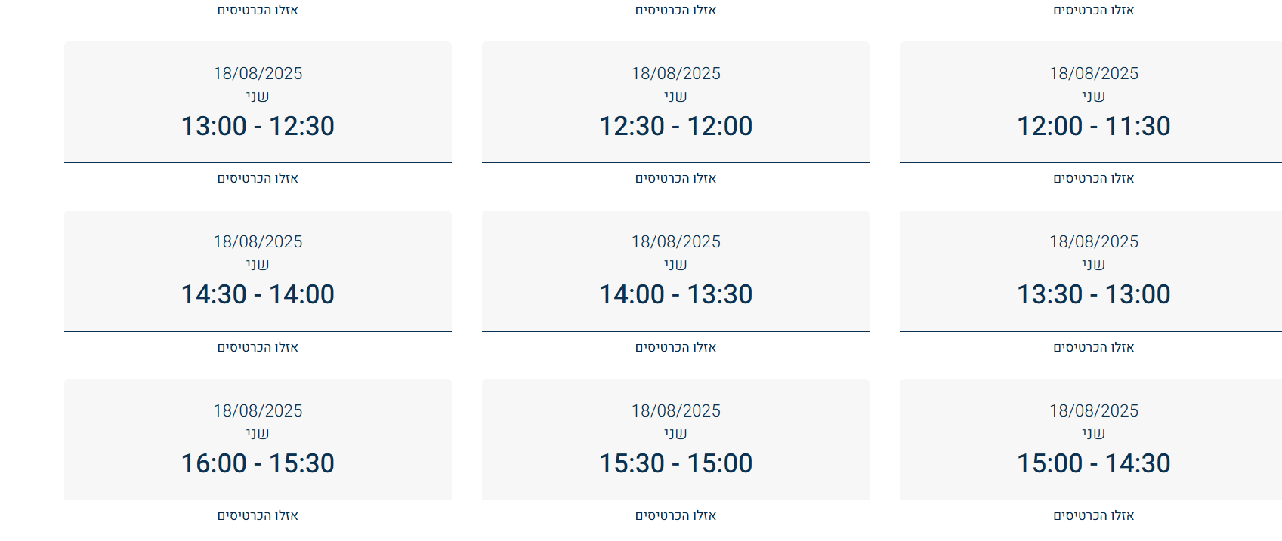Click sold-out text beneath the 12:00 - 11:30 slot
The width and height of the screenshot is (1282, 541).
(x=1093, y=179)
